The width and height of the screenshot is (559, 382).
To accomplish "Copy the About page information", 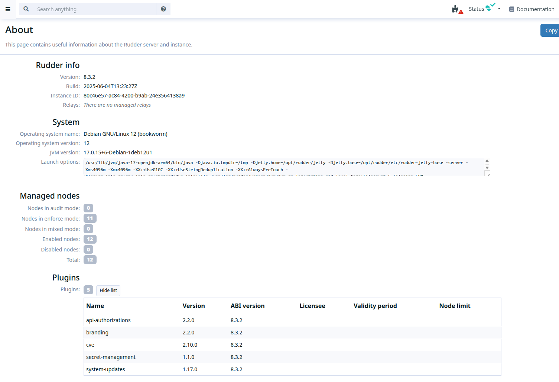I will [x=550, y=31].
